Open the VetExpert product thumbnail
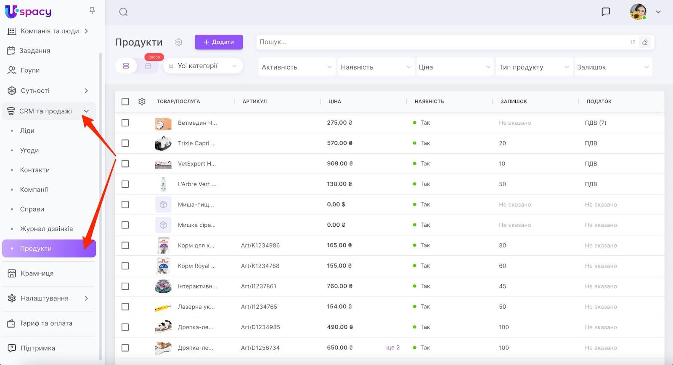Screen dimensions: 673x365 point(163,164)
